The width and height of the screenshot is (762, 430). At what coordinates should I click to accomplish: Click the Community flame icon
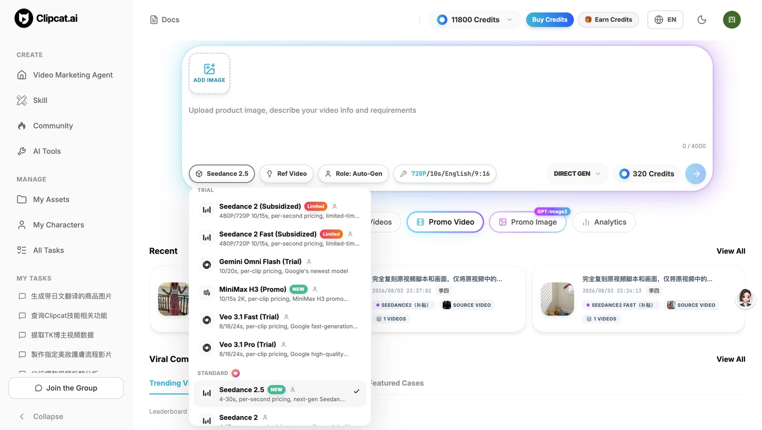22,126
